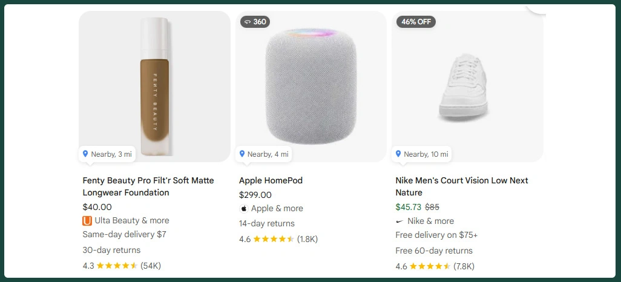Screen dimensions: 621x282
Task: Click the location pin on HomePod Nearby tag
Action: pos(242,154)
